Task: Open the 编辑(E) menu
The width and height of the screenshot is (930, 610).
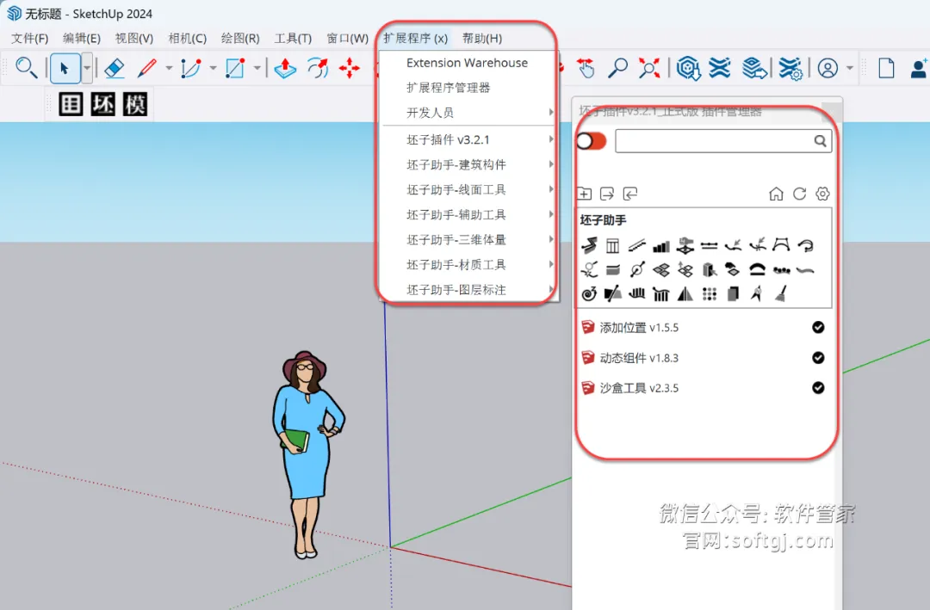Action: [82, 39]
